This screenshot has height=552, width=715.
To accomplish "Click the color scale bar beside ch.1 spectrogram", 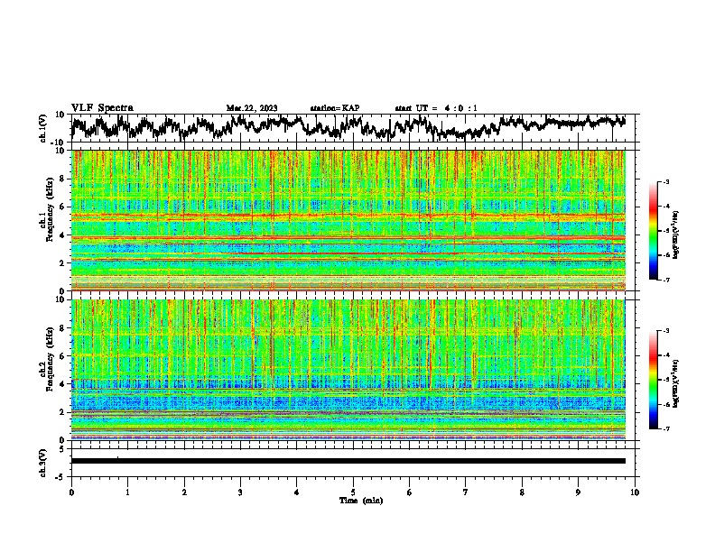I will pyautogui.click(x=653, y=231).
